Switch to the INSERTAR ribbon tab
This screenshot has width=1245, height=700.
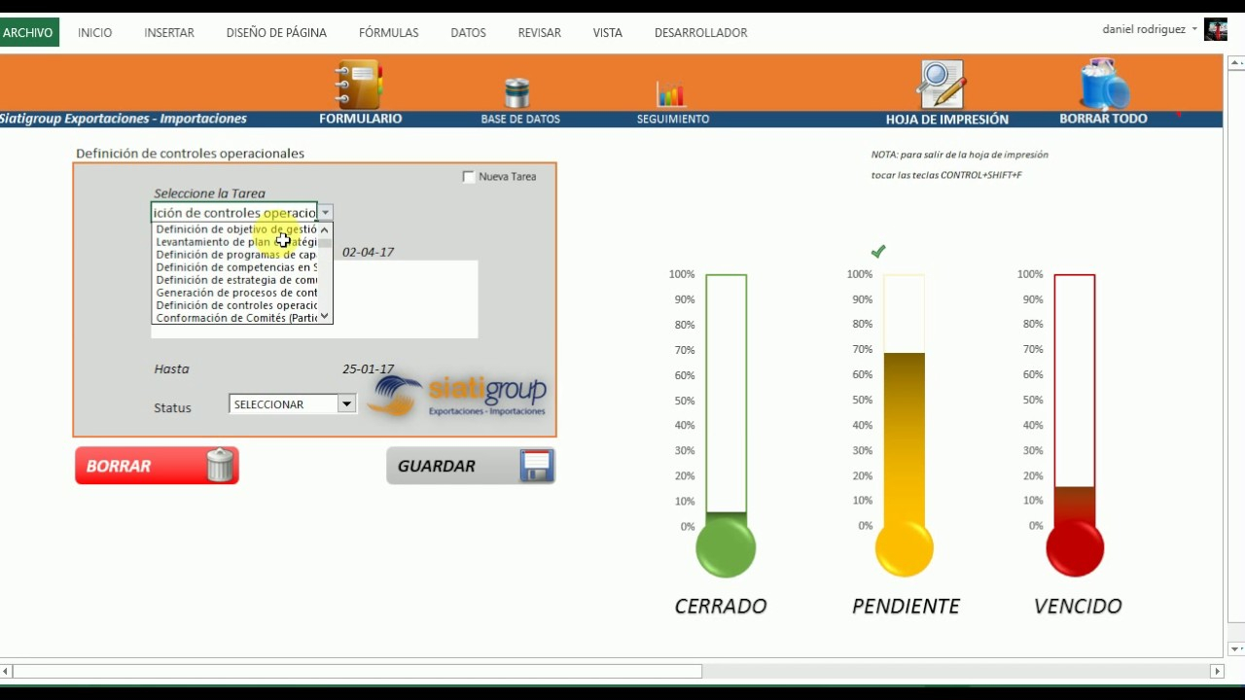coord(169,32)
